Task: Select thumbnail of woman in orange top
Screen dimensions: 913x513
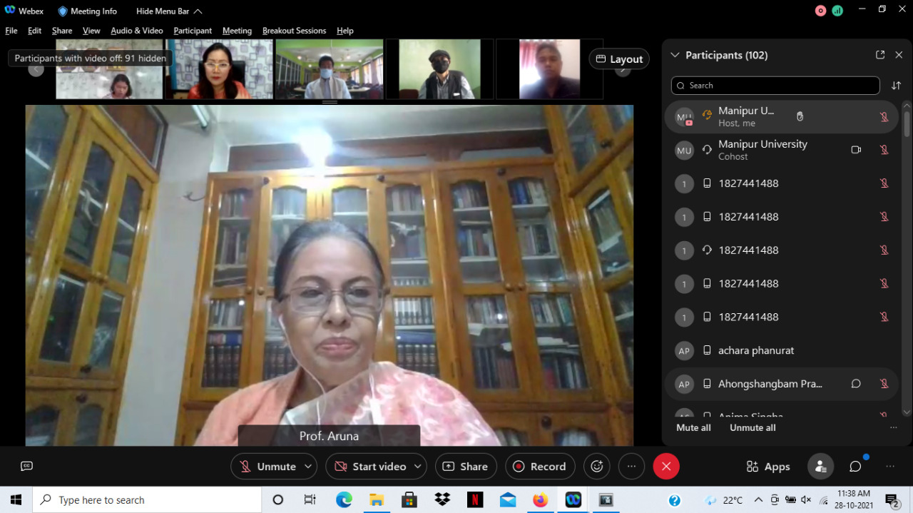Action: click(220, 69)
